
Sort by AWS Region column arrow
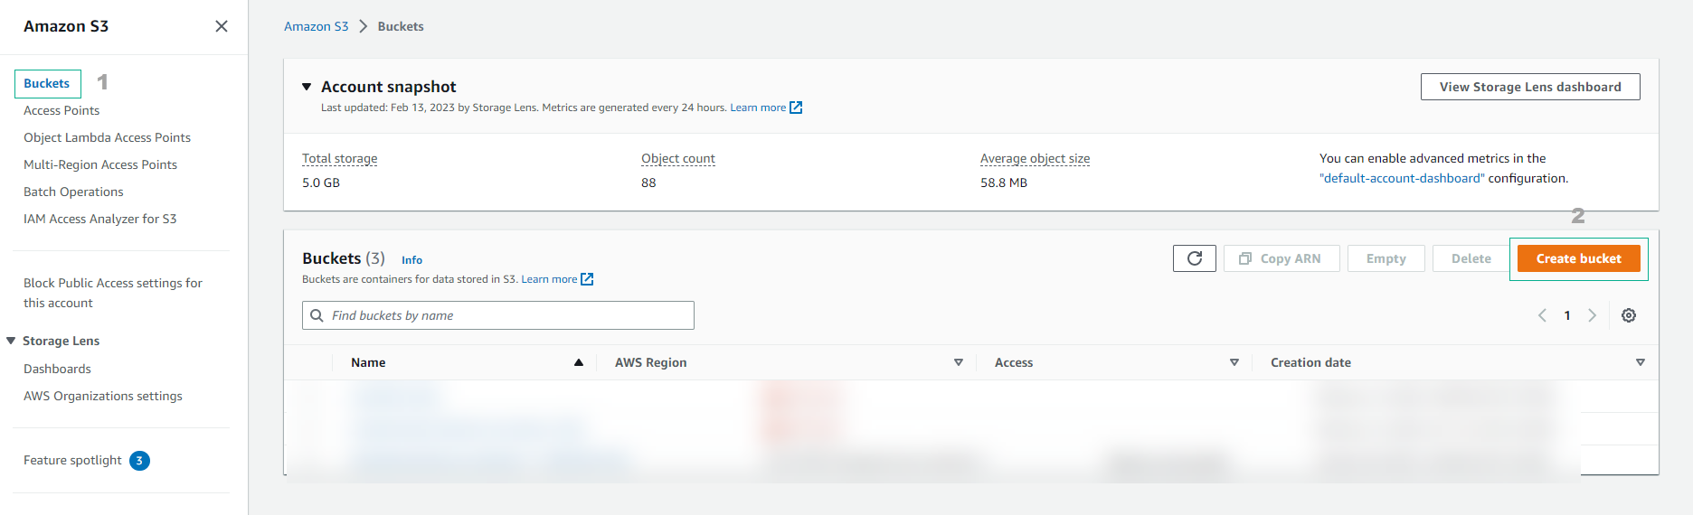[x=959, y=362]
